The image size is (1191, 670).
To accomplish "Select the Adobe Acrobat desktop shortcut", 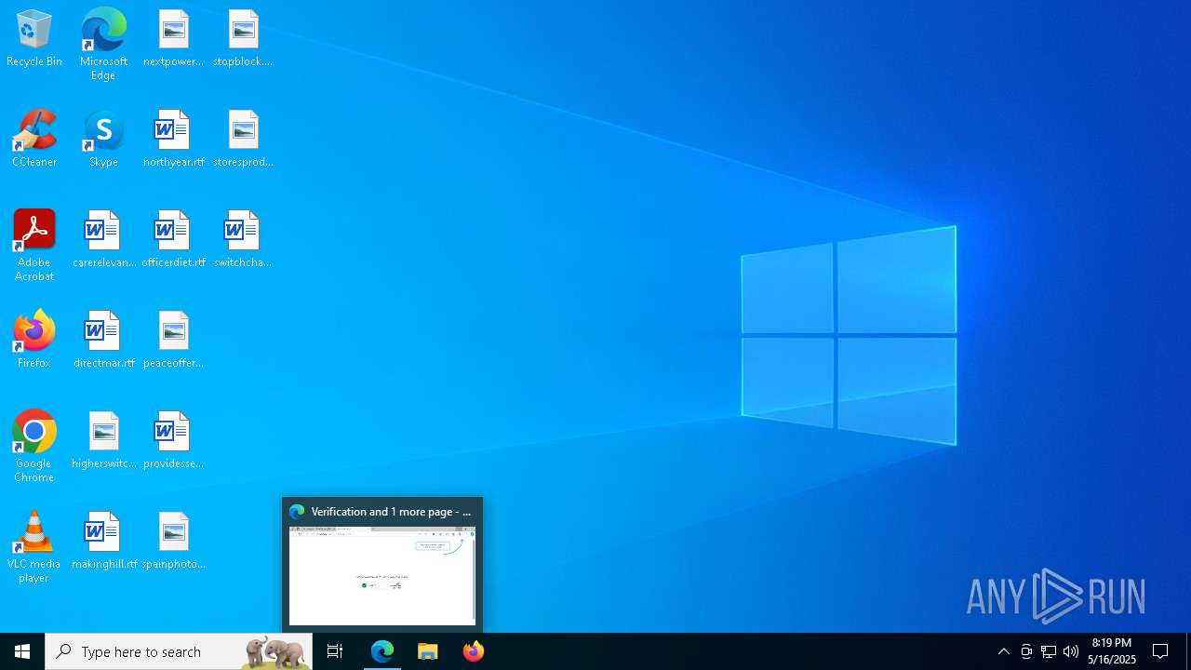I will 34,246.
